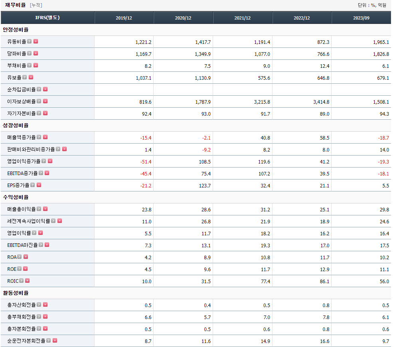Open help icon beside 유동비율

[30, 41]
